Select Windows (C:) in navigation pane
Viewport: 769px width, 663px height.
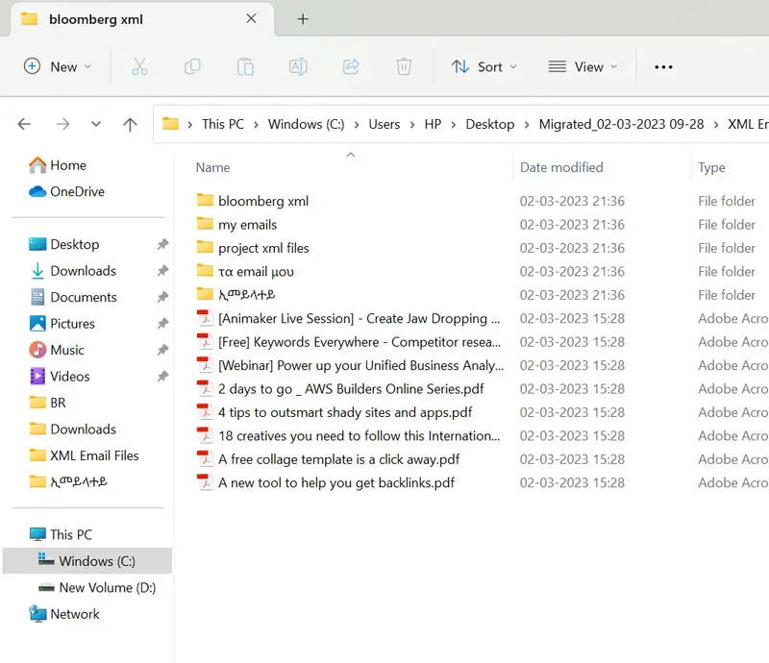point(96,561)
